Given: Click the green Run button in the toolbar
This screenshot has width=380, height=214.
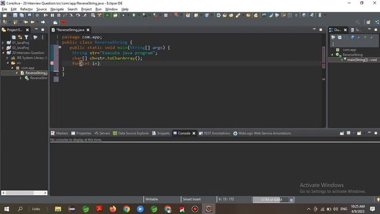Looking at the screenshot, I should 134,15.
